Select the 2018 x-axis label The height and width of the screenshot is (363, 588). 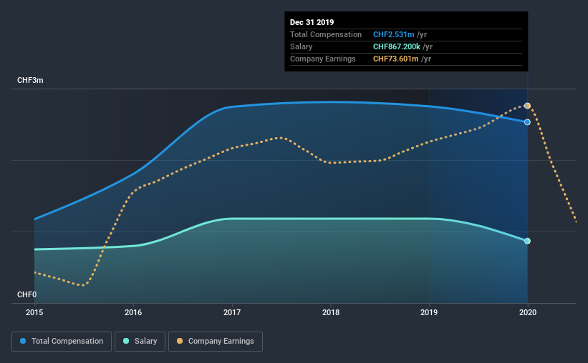point(331,312)
